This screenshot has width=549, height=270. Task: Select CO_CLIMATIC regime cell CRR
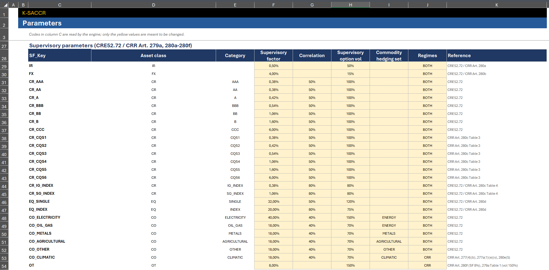(x=427, y=257)
